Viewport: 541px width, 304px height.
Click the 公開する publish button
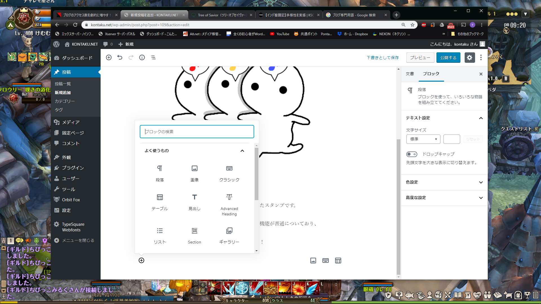[448, 58]
